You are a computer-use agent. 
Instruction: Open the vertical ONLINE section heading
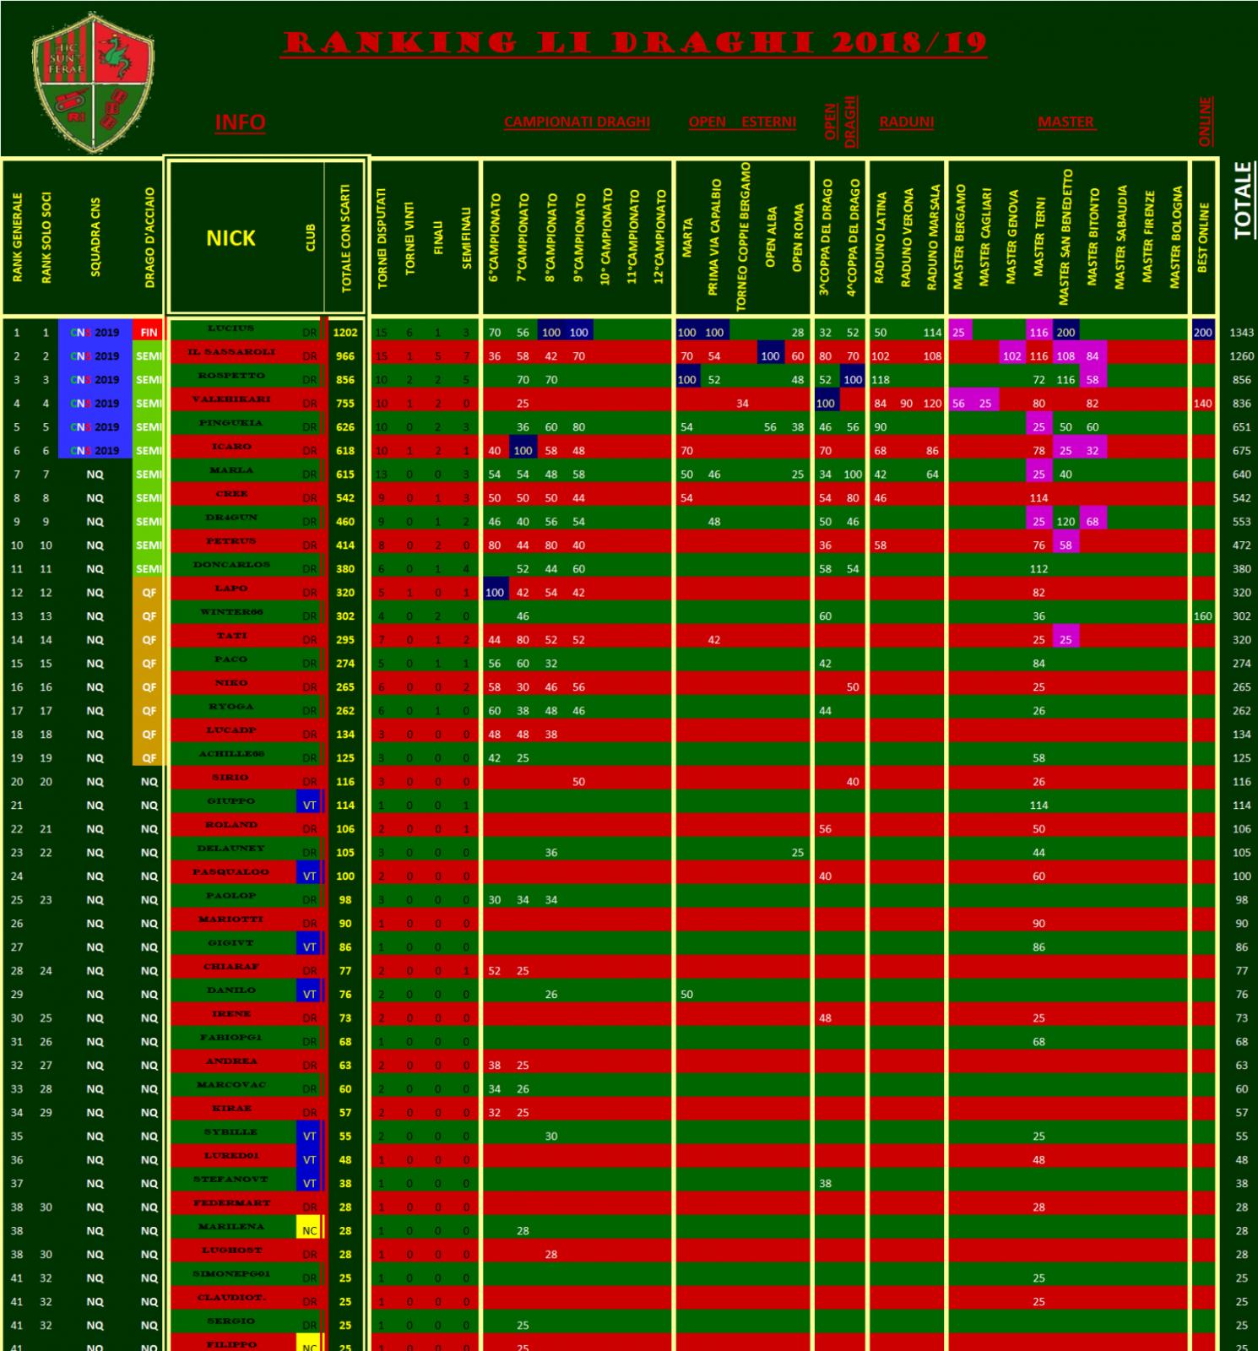[1205, 122]
